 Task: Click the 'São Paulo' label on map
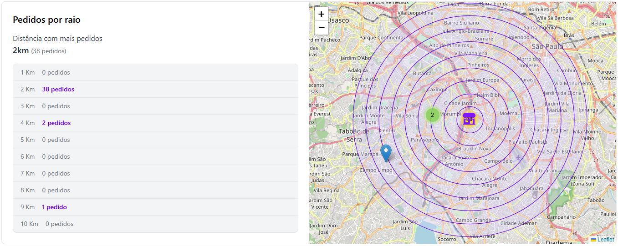(x=547, y=46)
